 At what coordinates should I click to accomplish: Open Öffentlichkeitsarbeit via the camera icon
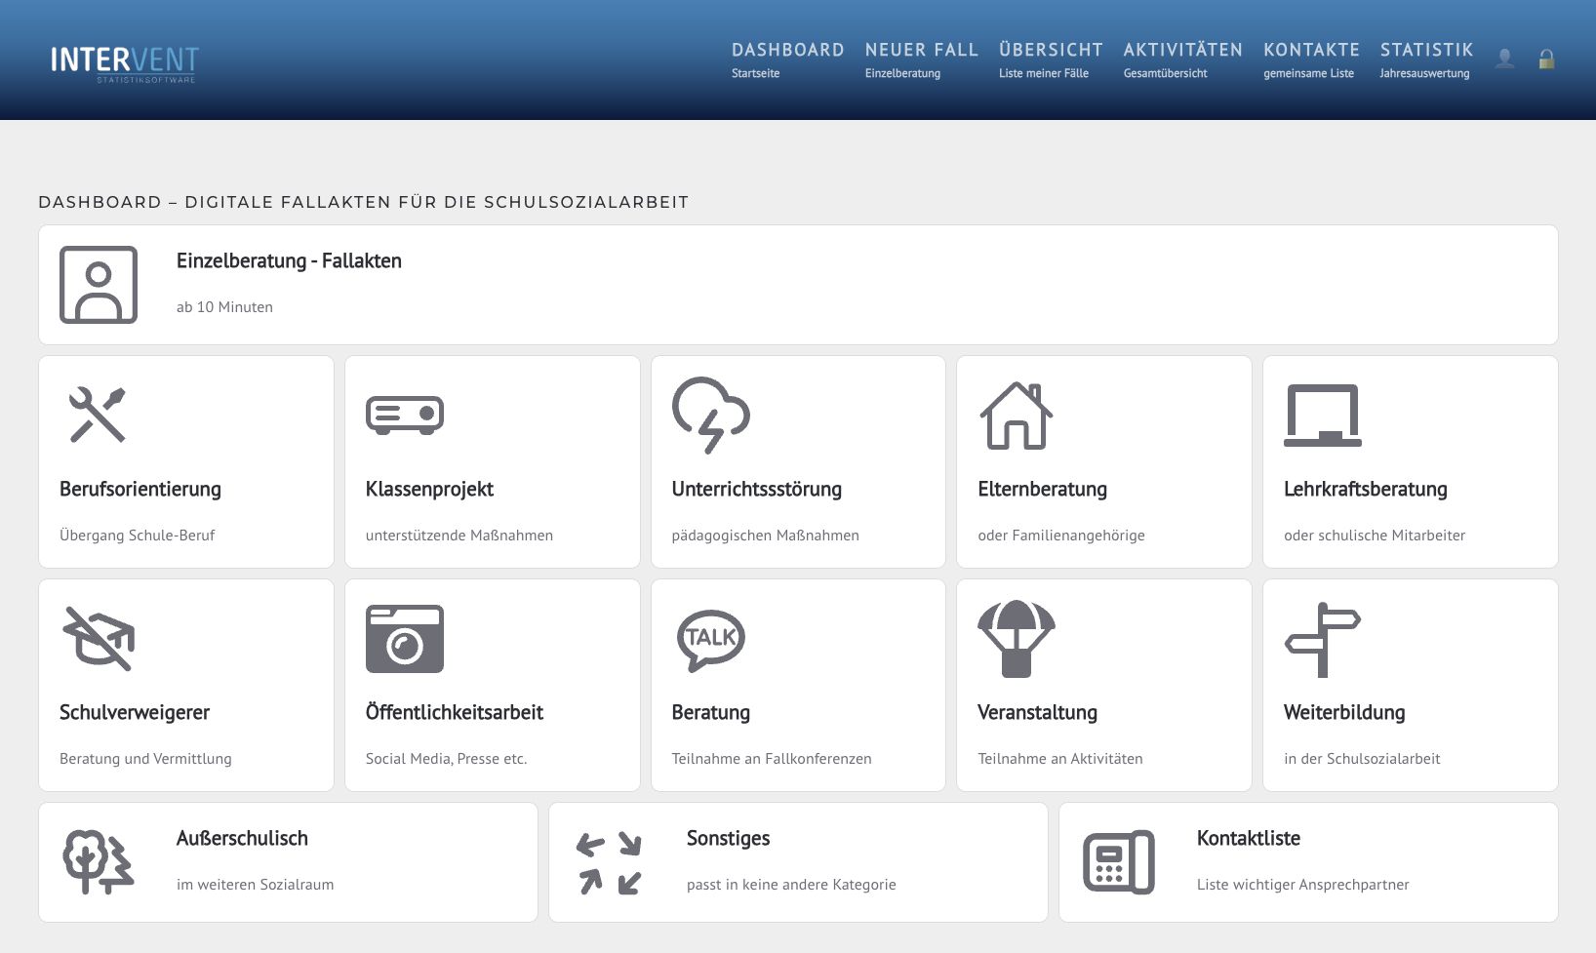406,640
